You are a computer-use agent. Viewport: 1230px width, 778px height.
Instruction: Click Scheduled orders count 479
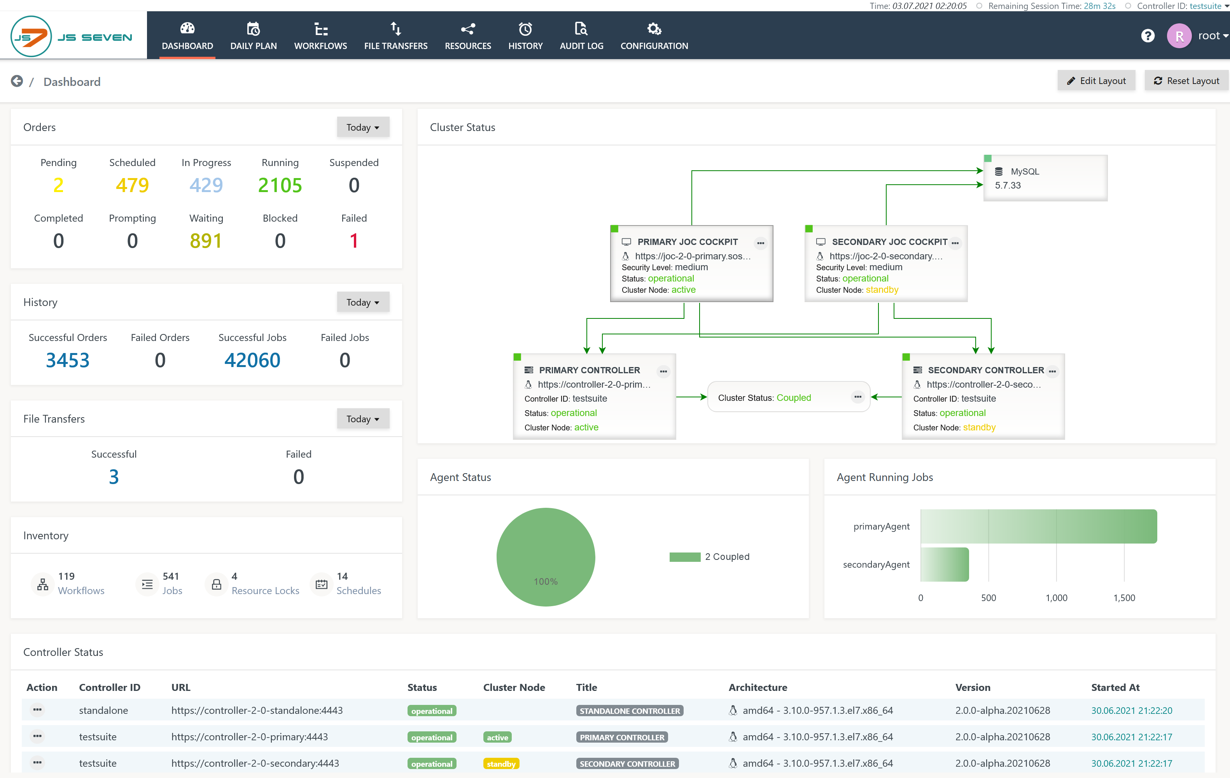[x=132, y=185]
